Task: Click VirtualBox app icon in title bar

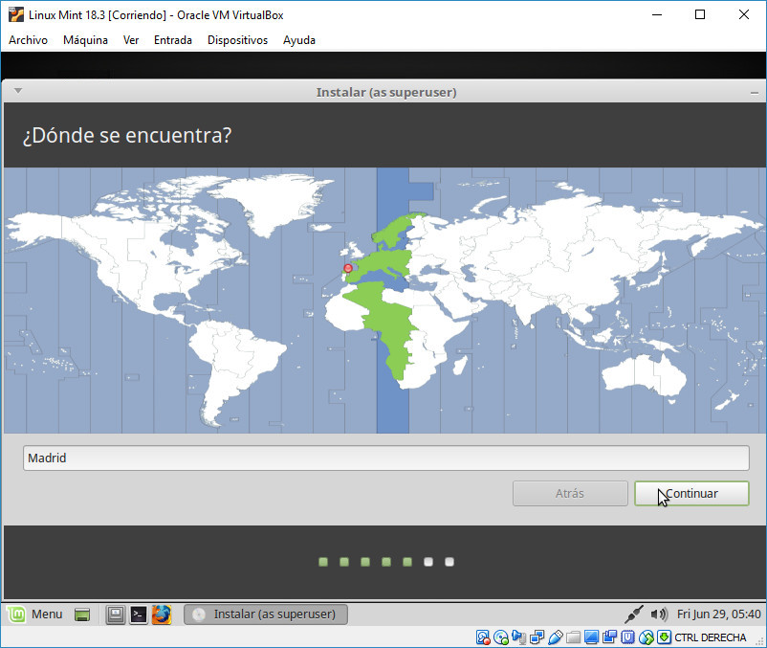Action: [15, 14]
